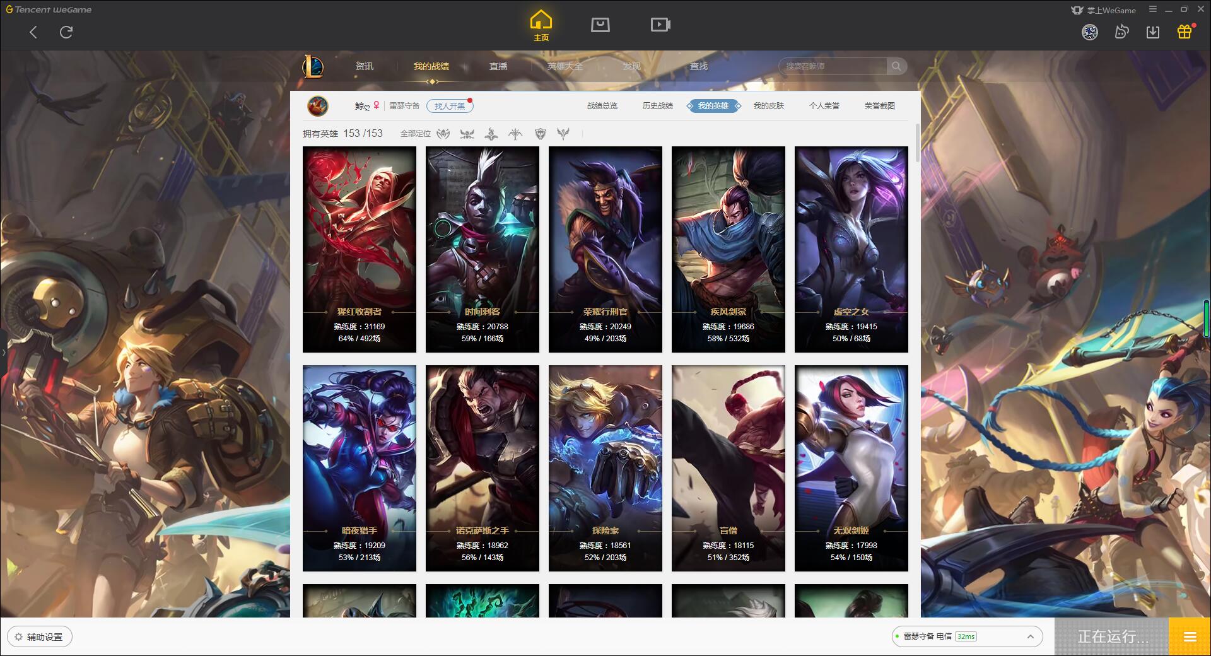Filter heroes by the tank shield role icon
The image size is (1211, 656).
tap(540, 134)
